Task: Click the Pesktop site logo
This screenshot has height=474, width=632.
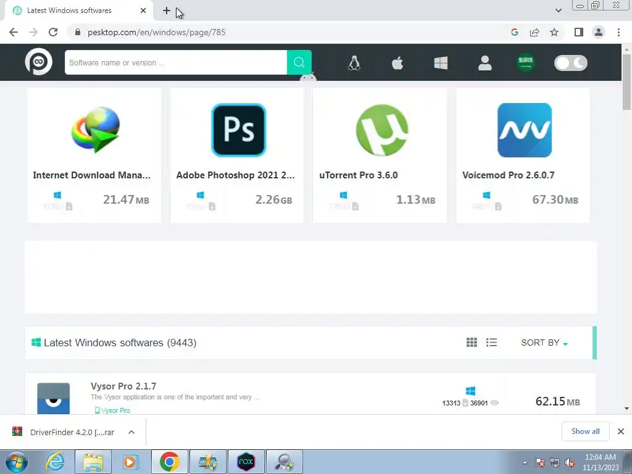Action: (39, 62)
